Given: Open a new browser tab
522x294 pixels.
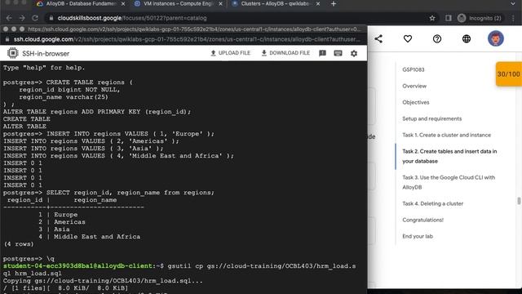Looking at the screenshot, I should pos(334,4).
